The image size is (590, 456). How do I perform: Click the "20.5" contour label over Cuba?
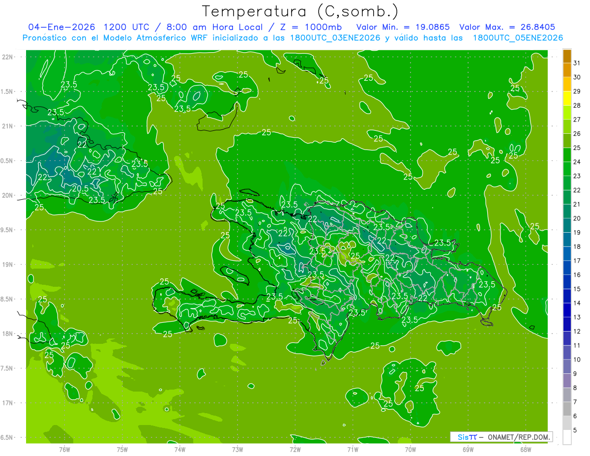pyautogui.click(x=81, y=188)
